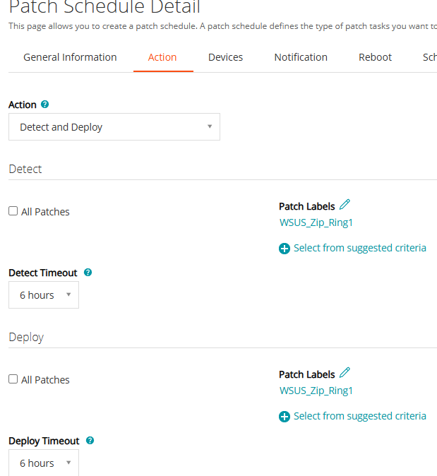This screenshot has width=437, height=476.
Task: Edit Patch Labels in Detect section
Action: click(x=345, y=205)
